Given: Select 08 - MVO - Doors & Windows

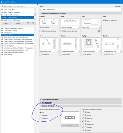Looking at the screenshot, I should click(17, 20).
